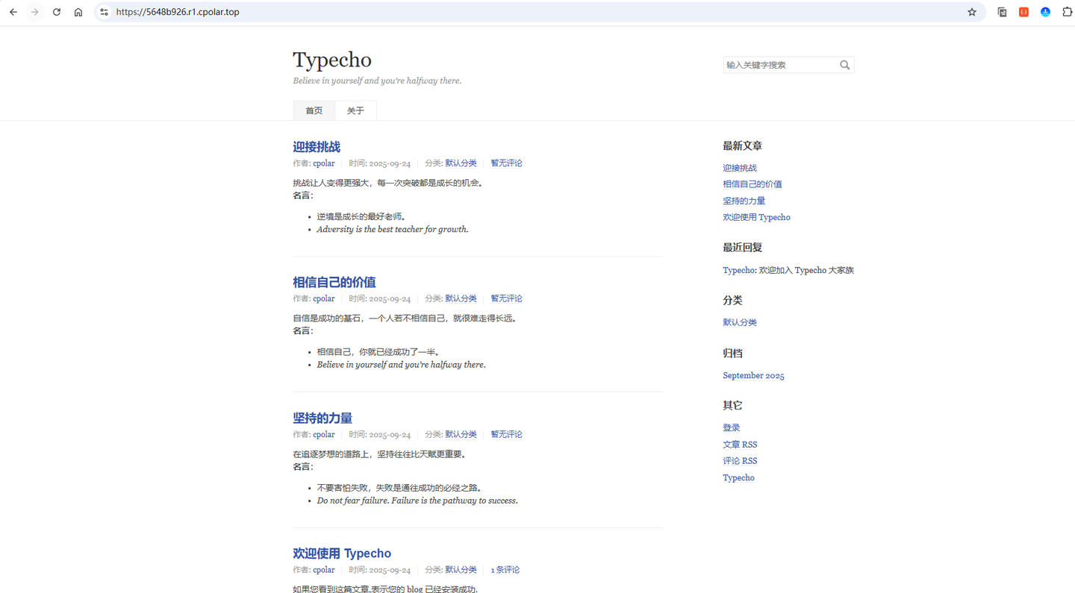Click the blue download extension icon

coord(1045,12)
